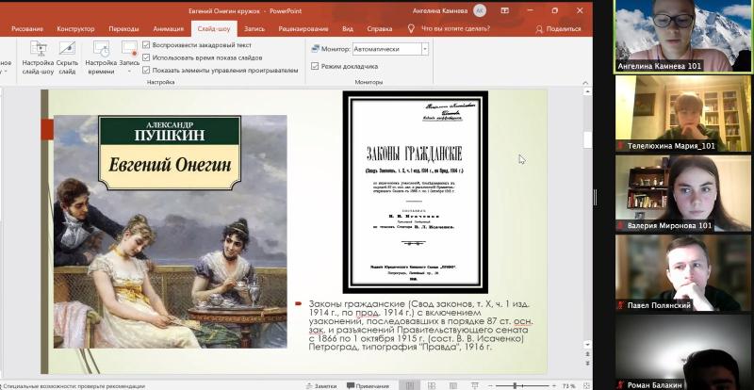Viewport: 754px width, 390px height.
Task: Expand the Запись button dropdown arrow
Action: coord(129,72)
